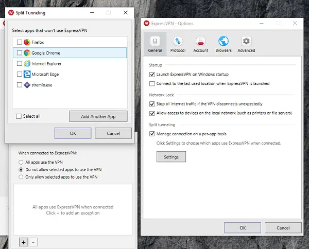Click Cancel in Split Tunneling dialog
The width and height of the screenshot is (309, 249).
[113, 133]
